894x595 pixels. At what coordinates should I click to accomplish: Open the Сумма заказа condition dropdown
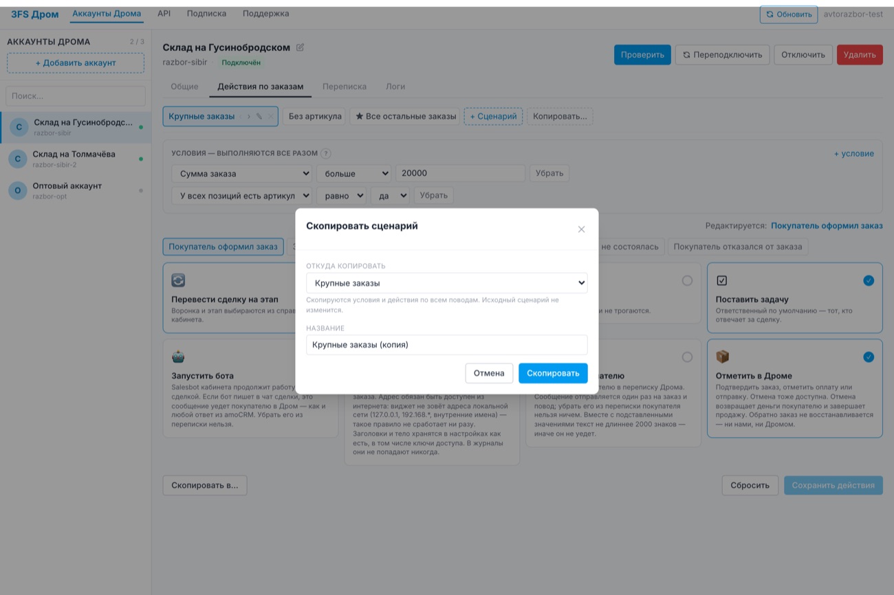[x=241, y=174]
